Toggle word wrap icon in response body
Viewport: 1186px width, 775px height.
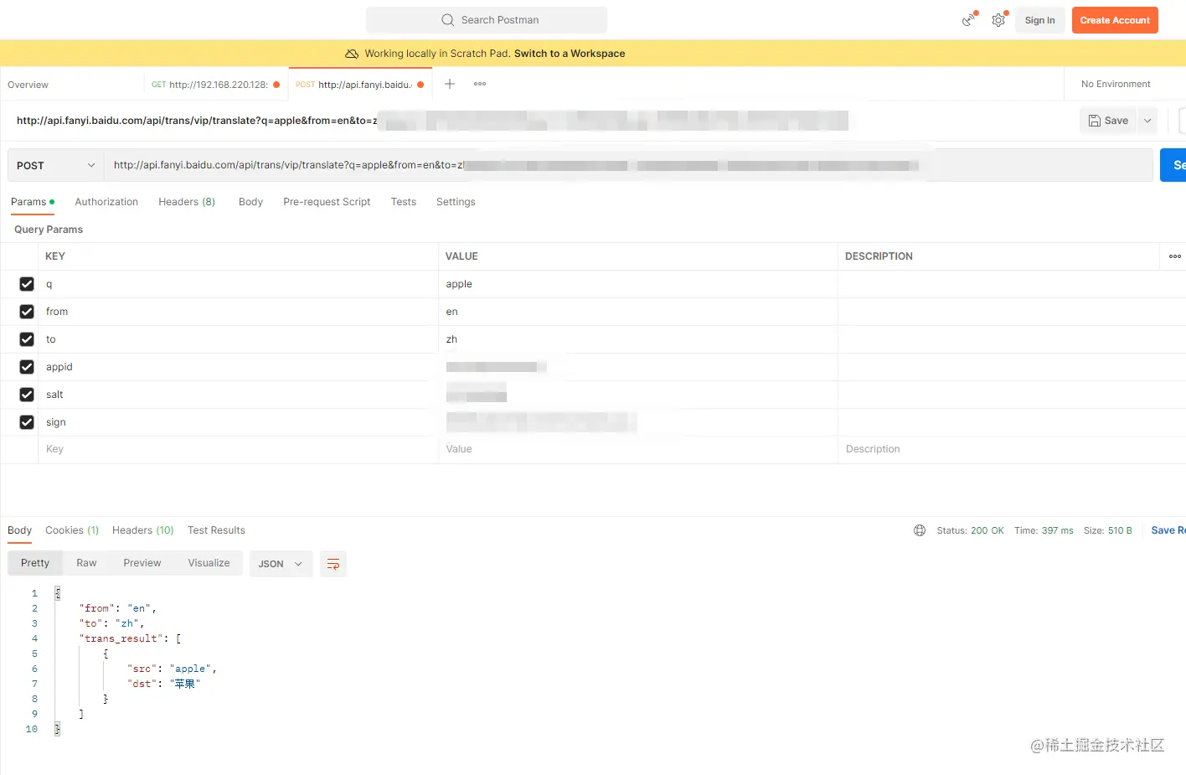pyautogui.click(x=333, y=564)
